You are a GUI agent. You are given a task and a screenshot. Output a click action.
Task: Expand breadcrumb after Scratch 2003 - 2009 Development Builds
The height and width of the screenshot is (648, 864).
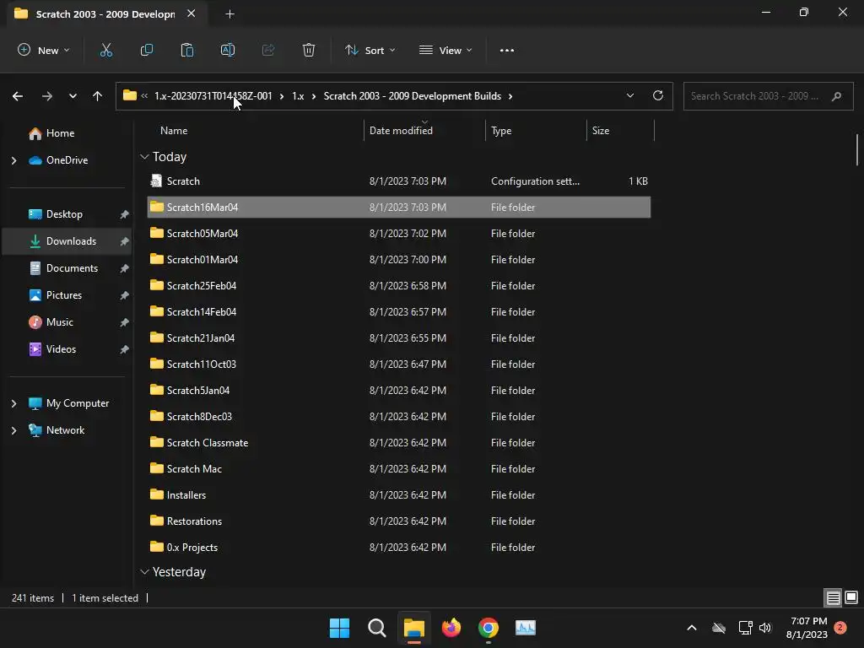tap(510, 96)
